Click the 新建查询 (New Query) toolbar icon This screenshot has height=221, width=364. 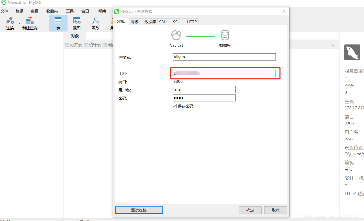pyautogui.click(x=30, y=23)
